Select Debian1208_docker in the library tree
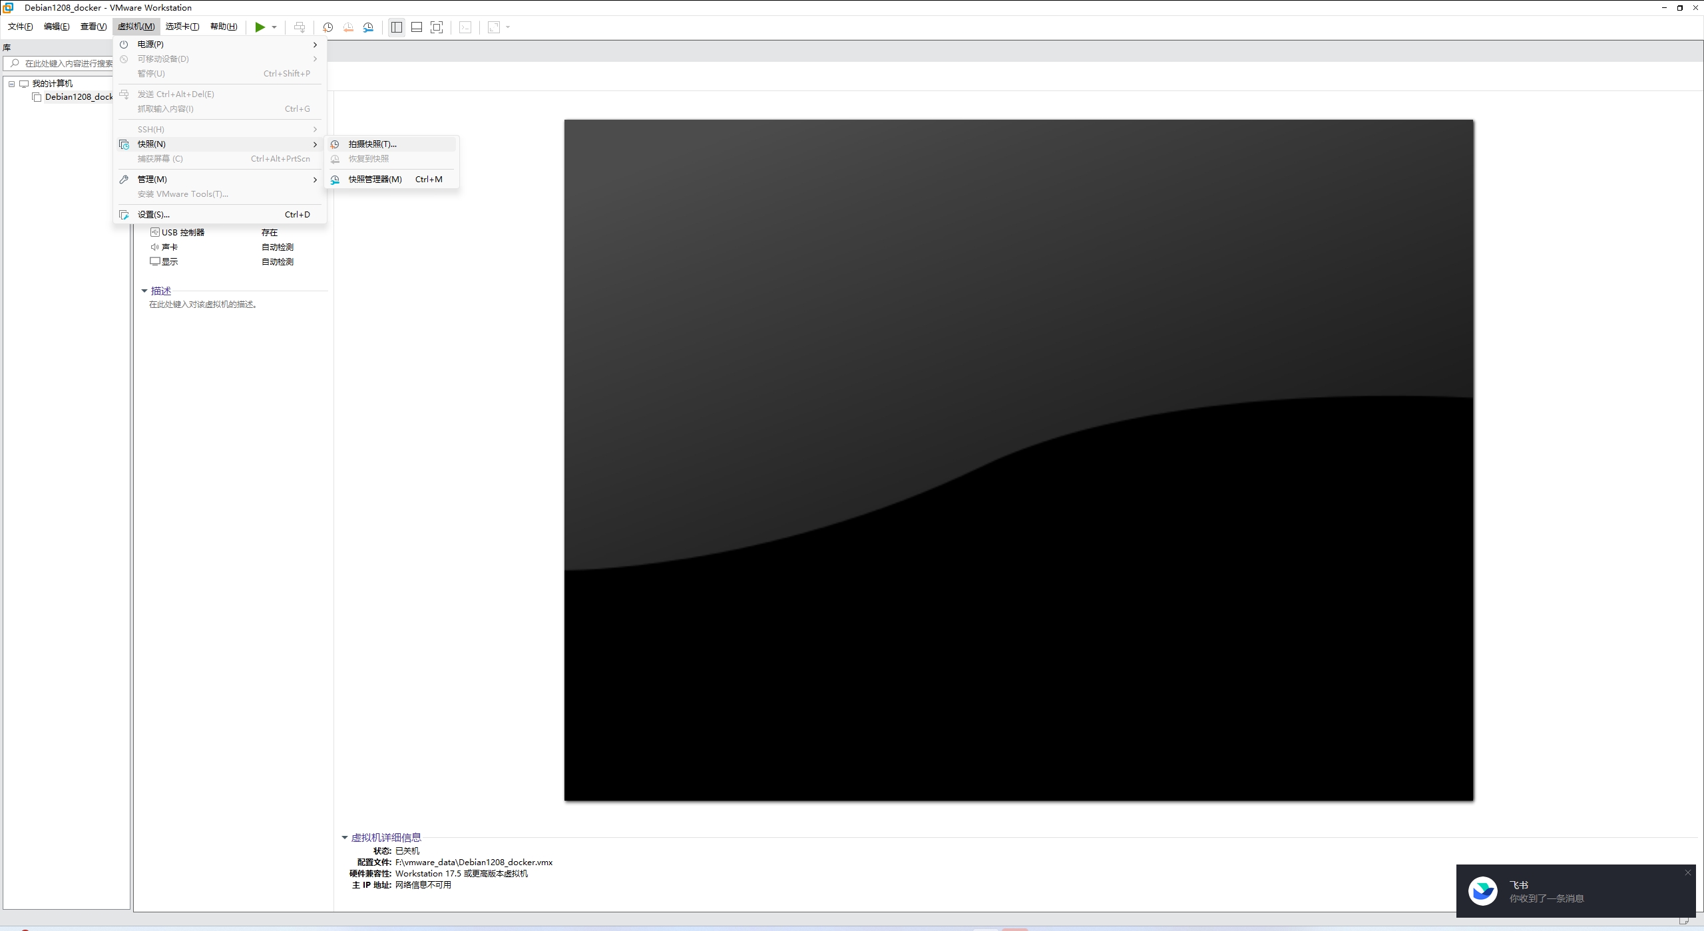Screen dimensions: 1704x931 pos(78,97)
